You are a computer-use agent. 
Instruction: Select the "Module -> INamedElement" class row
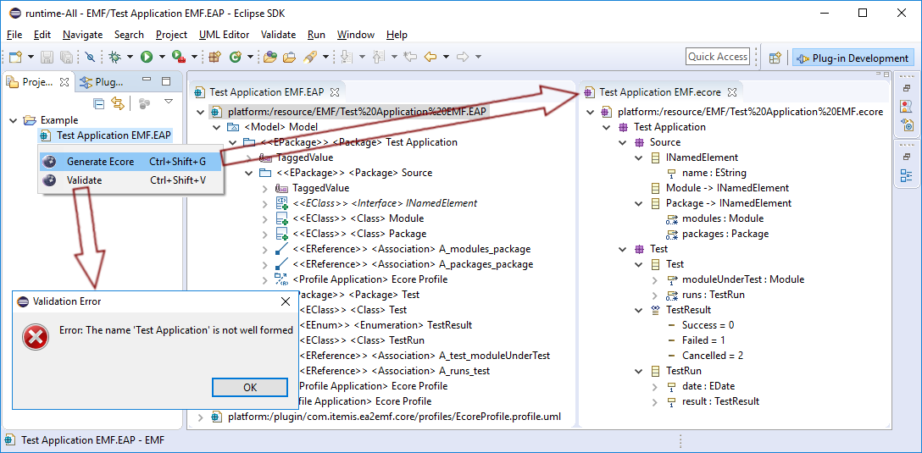719,188
